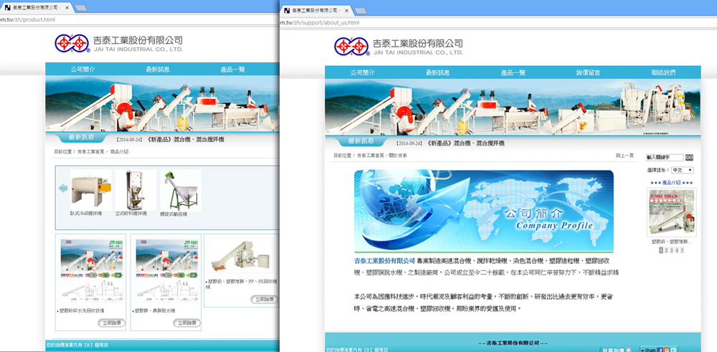The width and height of the screenshot is (717, 352).
Task: Click 吉泰工業首頁 breadcrumb in left window
Action: click(90, 152)
